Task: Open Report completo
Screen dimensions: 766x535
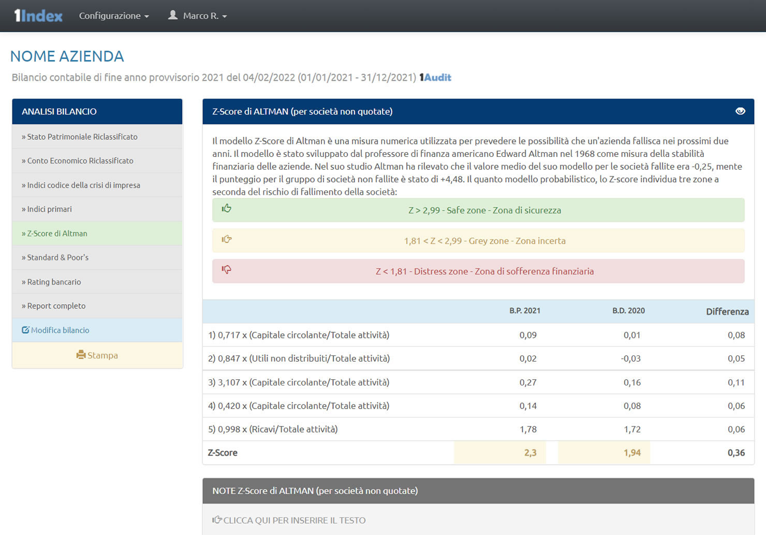Action: [97, 306]
